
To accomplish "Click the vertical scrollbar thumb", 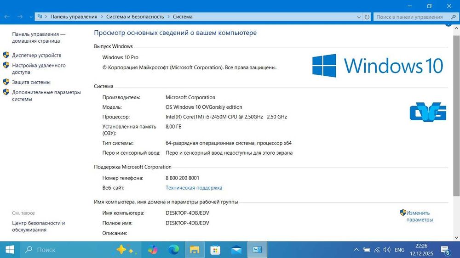I will pyautogui.click(x=456, y=116).
